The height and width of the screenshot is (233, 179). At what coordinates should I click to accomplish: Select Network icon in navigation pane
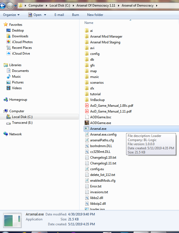point(6,134)
